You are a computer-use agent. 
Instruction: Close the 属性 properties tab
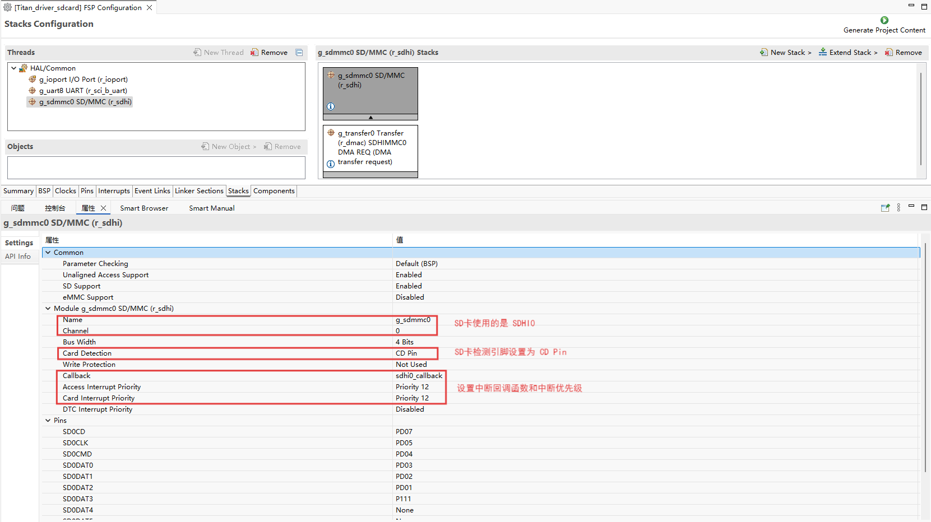pyautogui.click(x=103, y=208)
